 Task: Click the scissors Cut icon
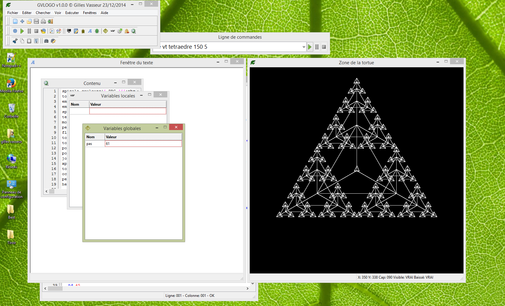pyautogui.click(x=15, y=41)
